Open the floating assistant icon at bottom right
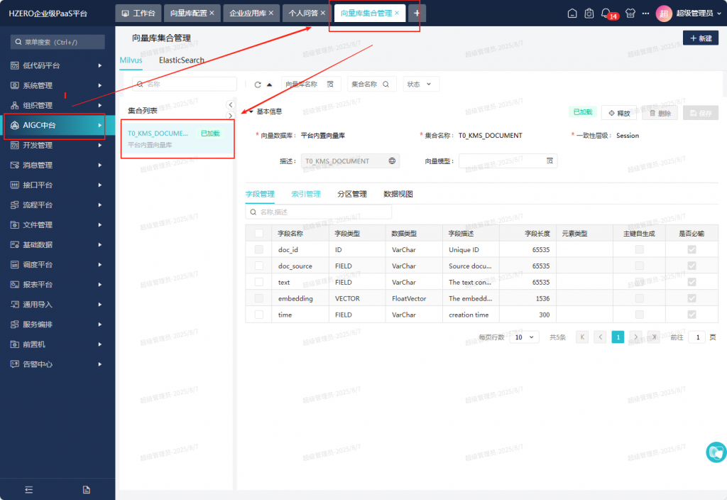 pos(716,452)
